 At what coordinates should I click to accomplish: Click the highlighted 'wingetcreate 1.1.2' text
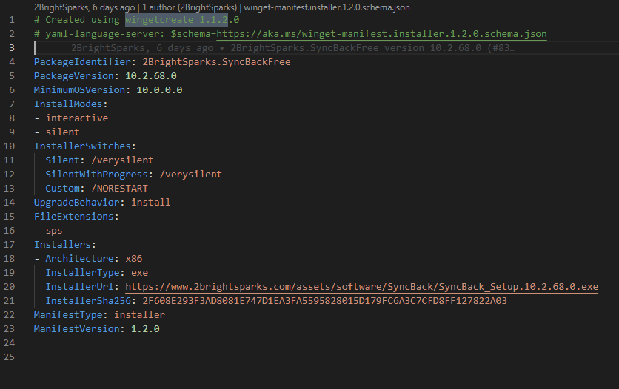click(176, 20)
